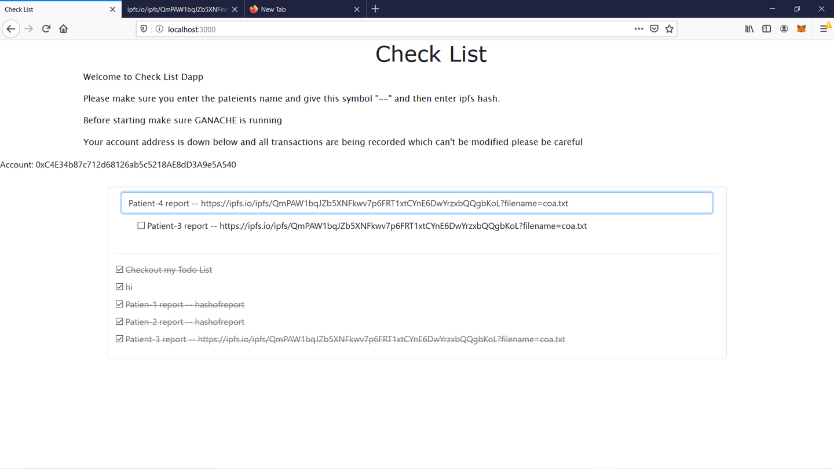Click the Account address text
This screenshot has width=834, height=469.
point(118,165)
